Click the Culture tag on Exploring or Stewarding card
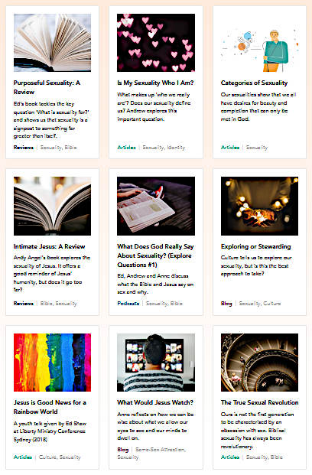The height and width of the screenshot is (475, 312). 272,303
